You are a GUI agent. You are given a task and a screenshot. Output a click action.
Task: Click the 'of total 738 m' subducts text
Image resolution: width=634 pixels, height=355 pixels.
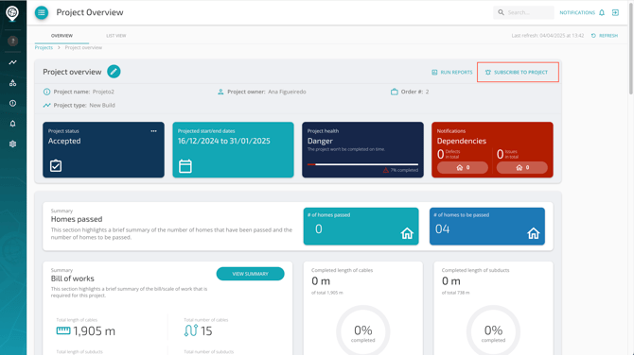456,293
